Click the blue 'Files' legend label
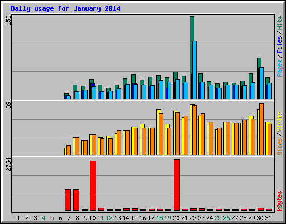This screenshot has width=286, height=224. [280, 45]
